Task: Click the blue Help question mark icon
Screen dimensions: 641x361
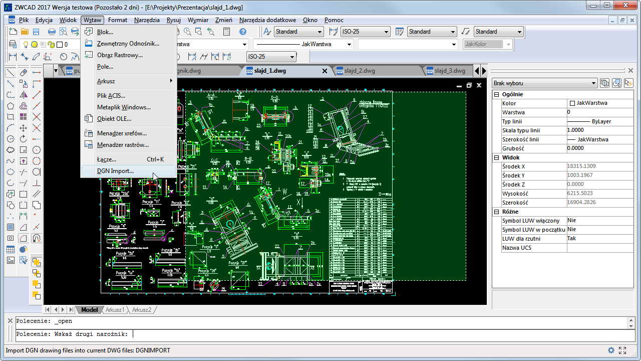Action: pyautogui.click(x=243, y=32)
